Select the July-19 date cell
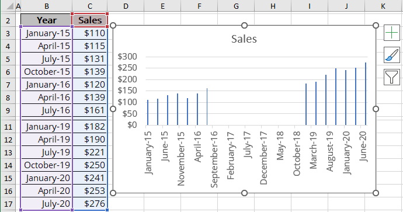The width and height of the screenshot is (403, 212). (x=47, y=152)
